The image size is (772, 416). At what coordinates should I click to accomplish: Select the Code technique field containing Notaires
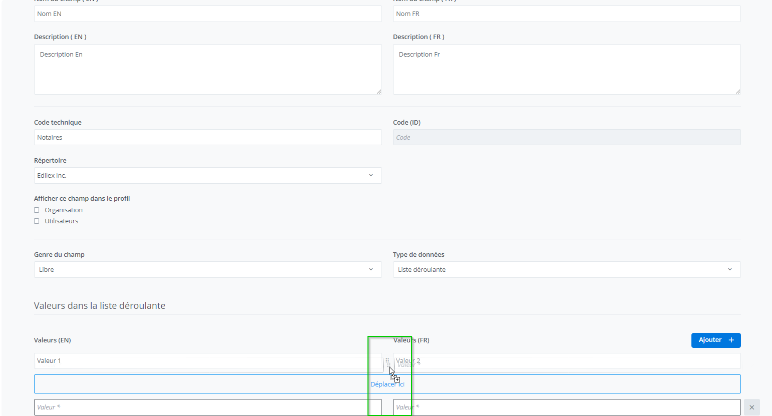tap(207, 137)
